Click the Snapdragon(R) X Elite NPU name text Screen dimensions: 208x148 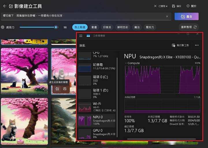170,57
